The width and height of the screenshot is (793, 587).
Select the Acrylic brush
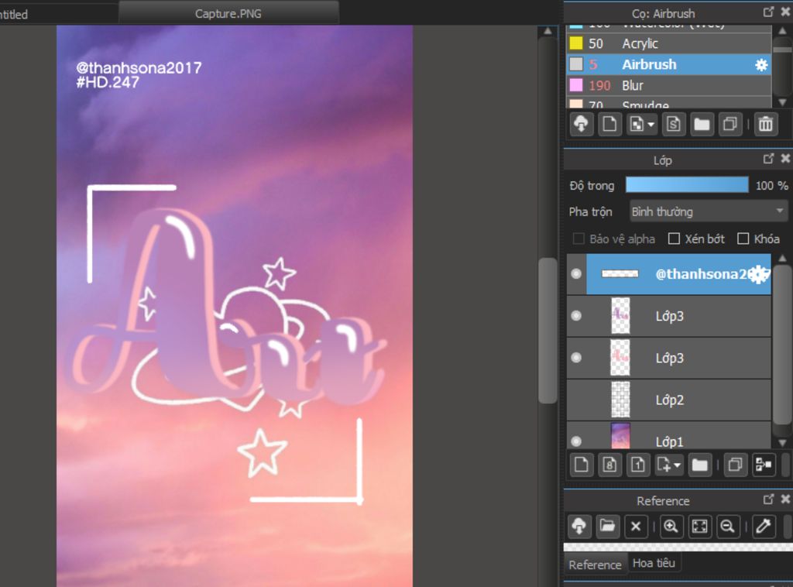click(x=668, y=43)
